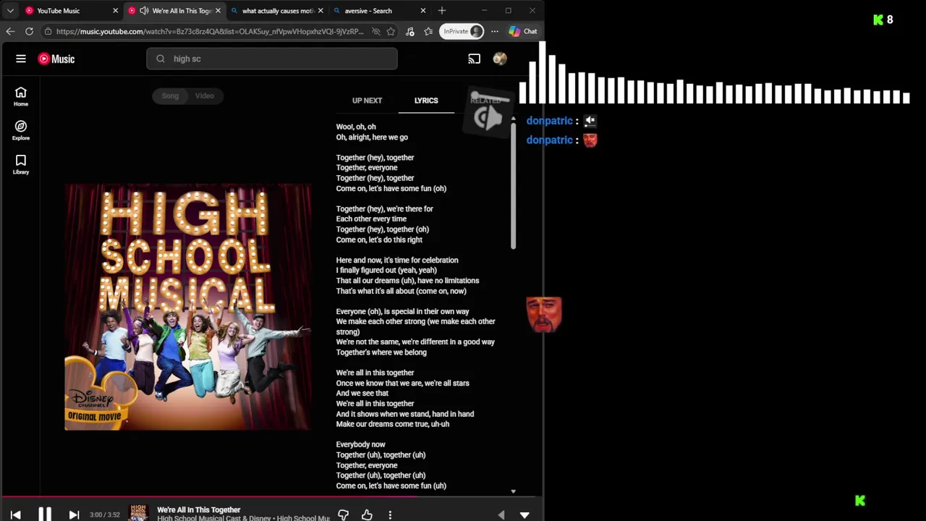Close the YouTube Music browser tab
Viewport: 926px width, 521px height.
pos(115,11)
